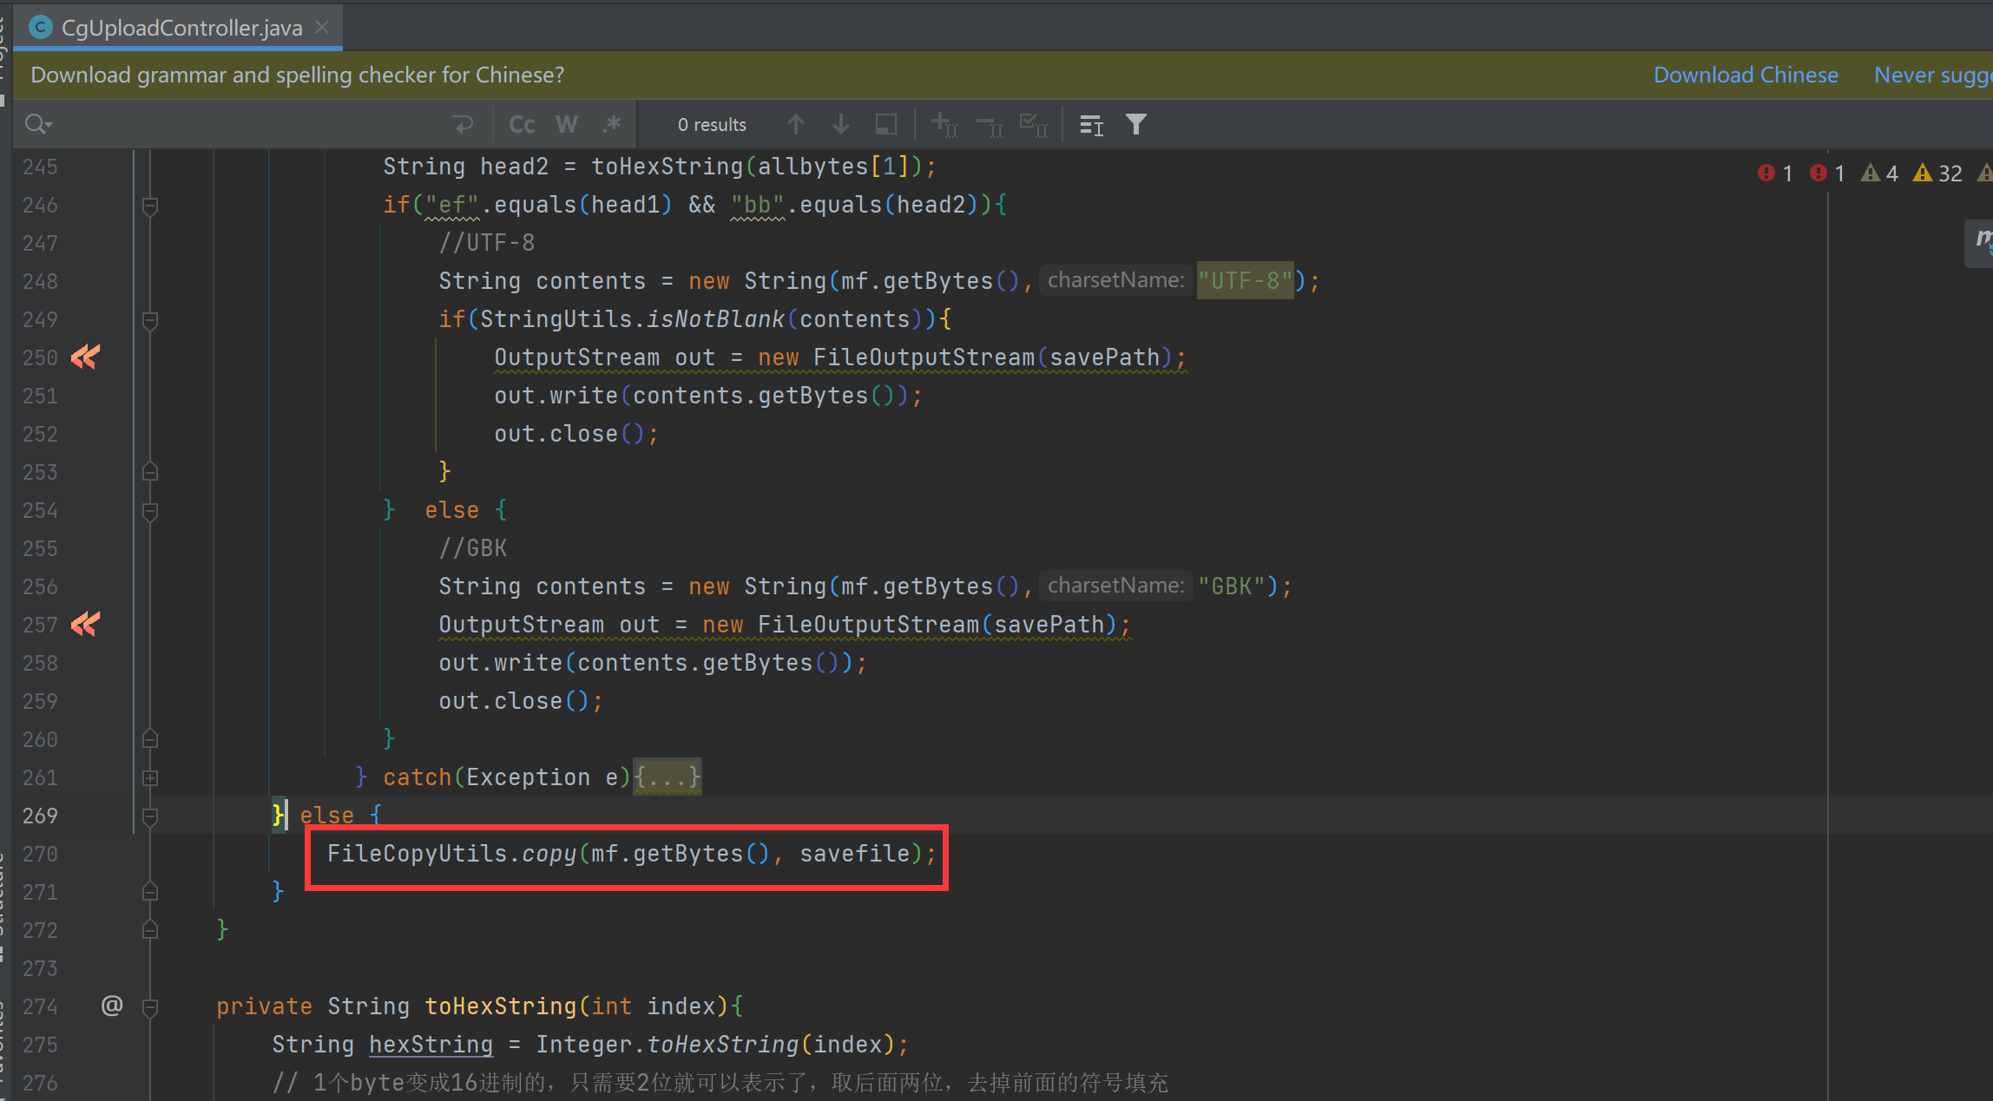
Task: Click line number 245
Action: point(40,167)
